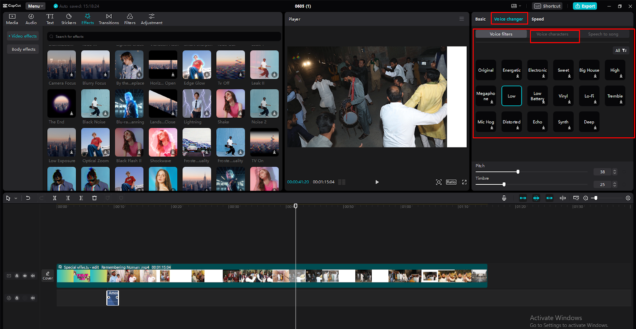This screenshot has height=329, width=636.
Task: Open the Audio panel
Action: (x=31, y=19)
